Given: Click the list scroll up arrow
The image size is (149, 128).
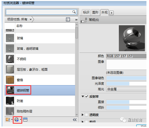Looking at the screenshot, I should tap(77, 24).
